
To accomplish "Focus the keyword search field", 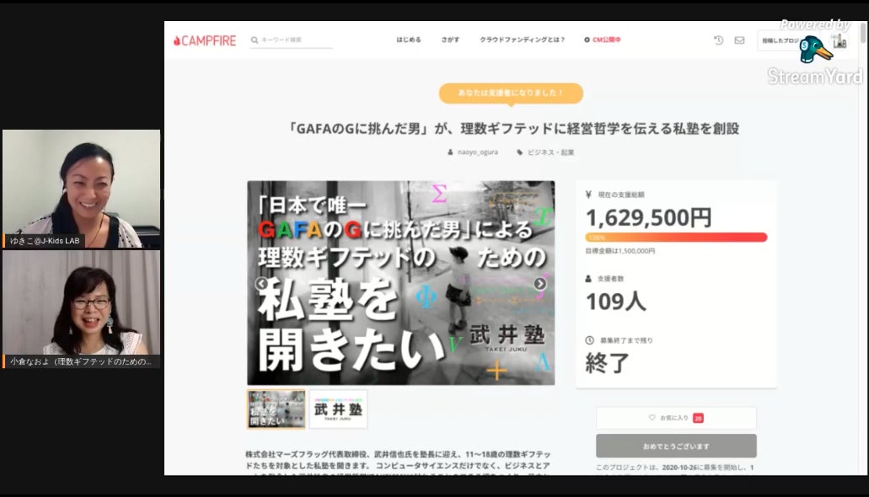I will (x=295, y=40).
